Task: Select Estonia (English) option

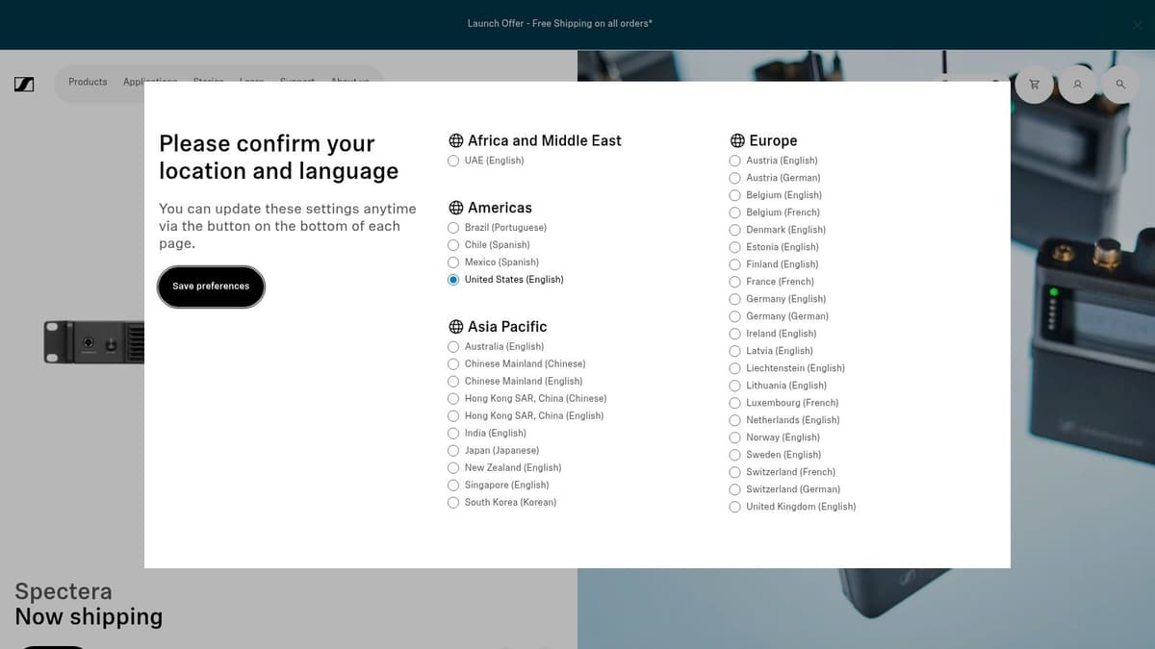Action: 735,247
